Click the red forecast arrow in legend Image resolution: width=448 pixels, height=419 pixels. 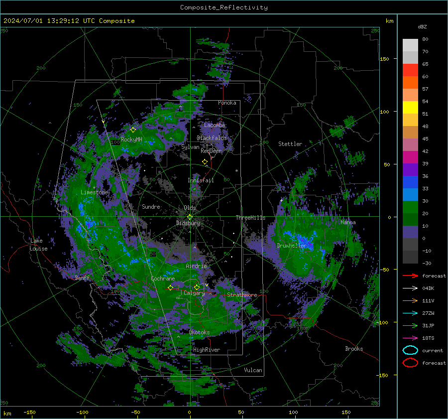tap(410, 276)
